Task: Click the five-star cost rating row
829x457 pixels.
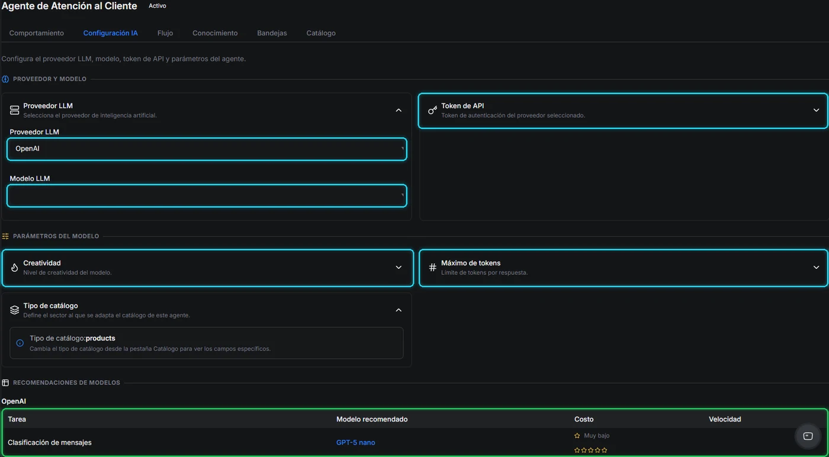Action: pyautogui.click(x=591, y=450)
